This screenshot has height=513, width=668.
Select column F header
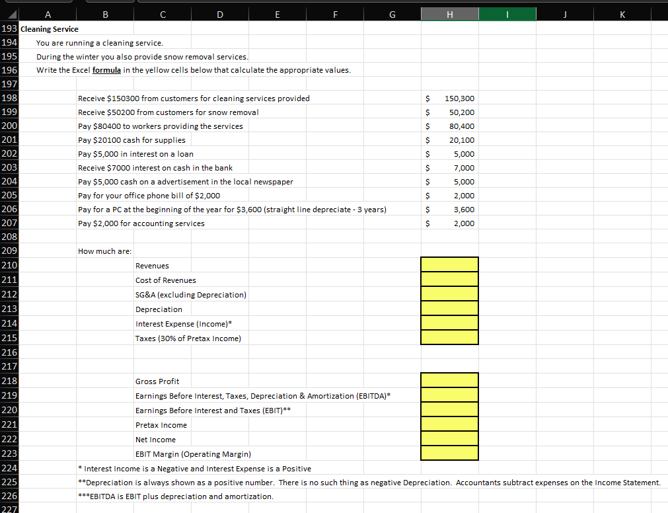tap(335, 15)
